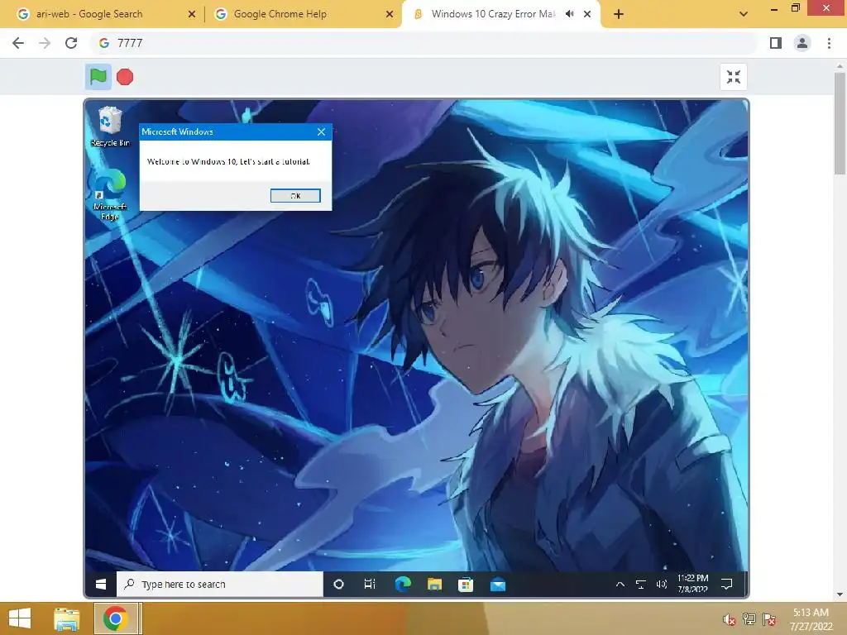Screen dimensions: 847x635
Task: Close the Google Chrome Help tab
Action: coord(390,15)
